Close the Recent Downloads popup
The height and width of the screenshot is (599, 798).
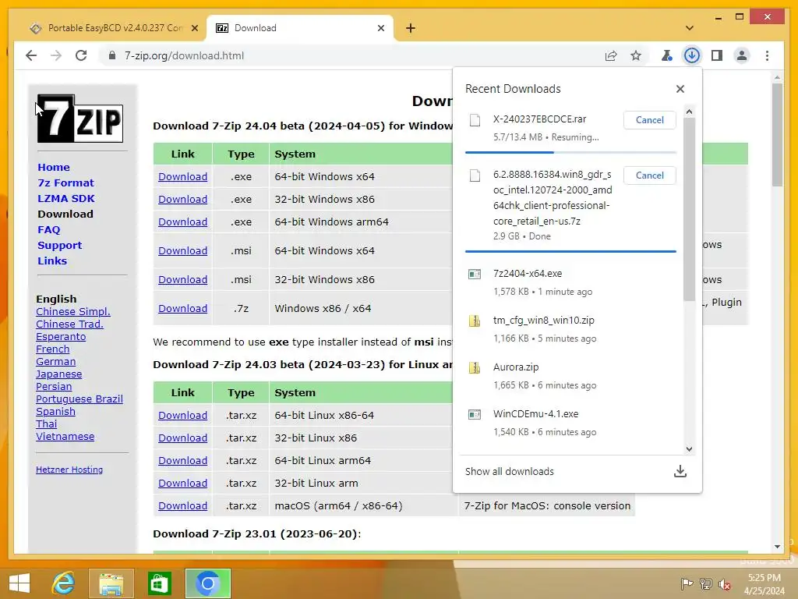pos(680,89)
